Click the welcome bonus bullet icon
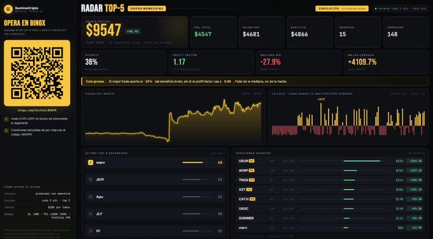433x239 pixels. click(x=6, y=119)
